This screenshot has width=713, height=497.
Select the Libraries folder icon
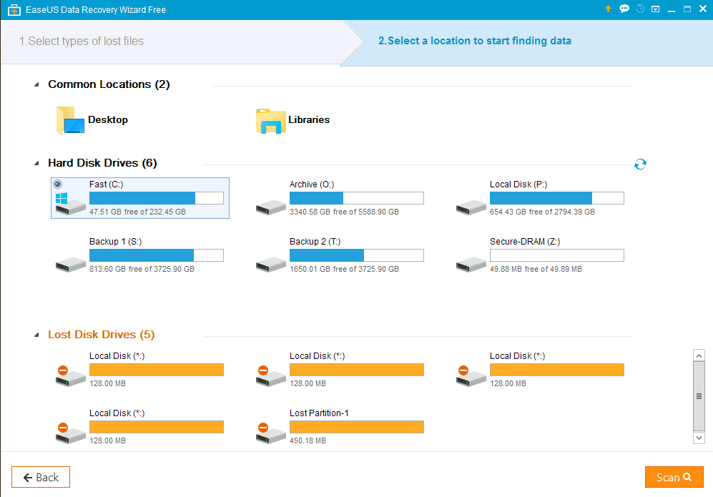click(271, 121)
